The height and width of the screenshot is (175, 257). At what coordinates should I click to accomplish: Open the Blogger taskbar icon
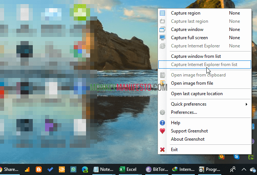pyautogui.click(x=39, y=169)
